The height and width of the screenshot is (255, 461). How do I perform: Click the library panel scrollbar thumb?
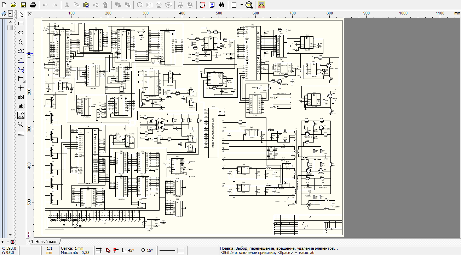pyautogui.click(x=10, y=28)
